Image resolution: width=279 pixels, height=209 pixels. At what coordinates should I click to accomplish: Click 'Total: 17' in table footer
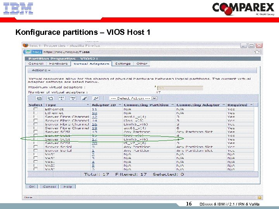click(x=96, y=174)
